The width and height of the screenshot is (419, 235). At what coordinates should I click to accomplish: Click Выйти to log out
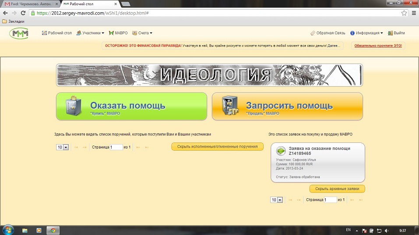[396, 33]
